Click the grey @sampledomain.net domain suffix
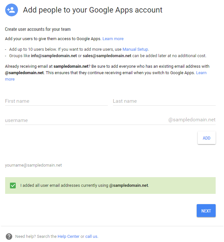Screen dimensions: 224x242 (x=192, y=120)
